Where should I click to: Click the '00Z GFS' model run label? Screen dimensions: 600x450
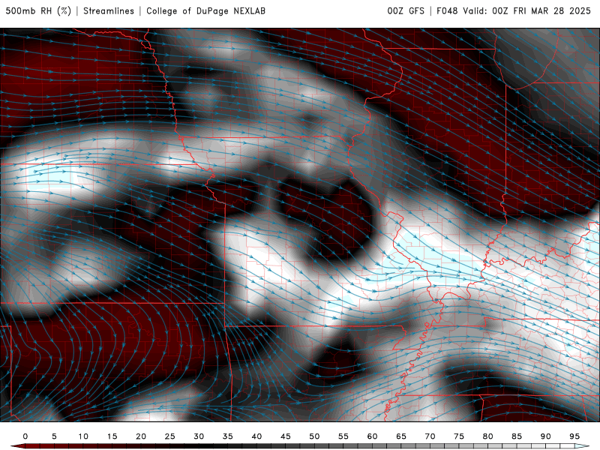(x=406, y=10)
